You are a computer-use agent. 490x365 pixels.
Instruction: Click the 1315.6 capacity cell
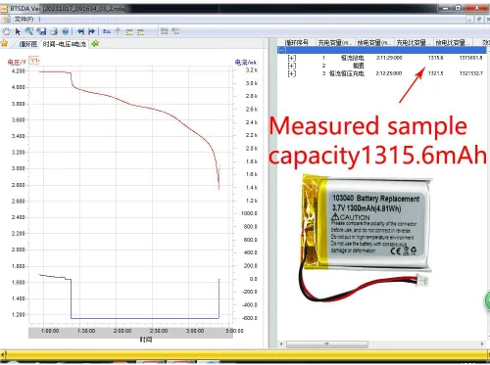coord(435,58)
